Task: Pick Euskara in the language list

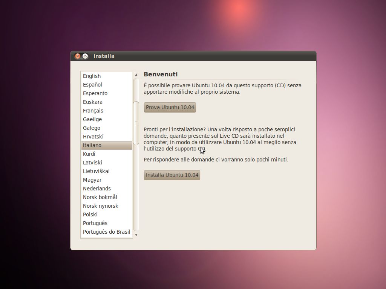Action: coord(107,102)
